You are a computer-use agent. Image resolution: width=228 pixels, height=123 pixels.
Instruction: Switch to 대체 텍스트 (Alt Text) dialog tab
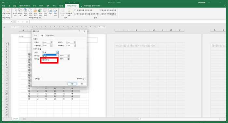50,36
